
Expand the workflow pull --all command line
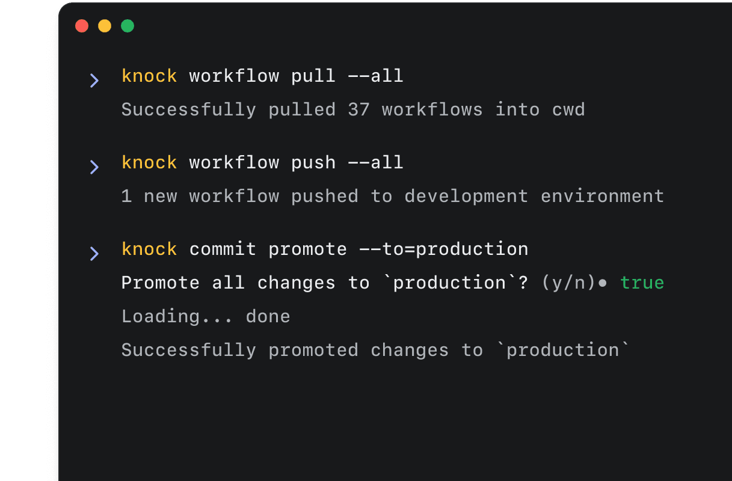[x=262, y=75]
